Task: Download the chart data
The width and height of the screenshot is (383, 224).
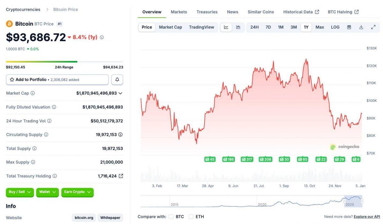Action: (361, 27)
